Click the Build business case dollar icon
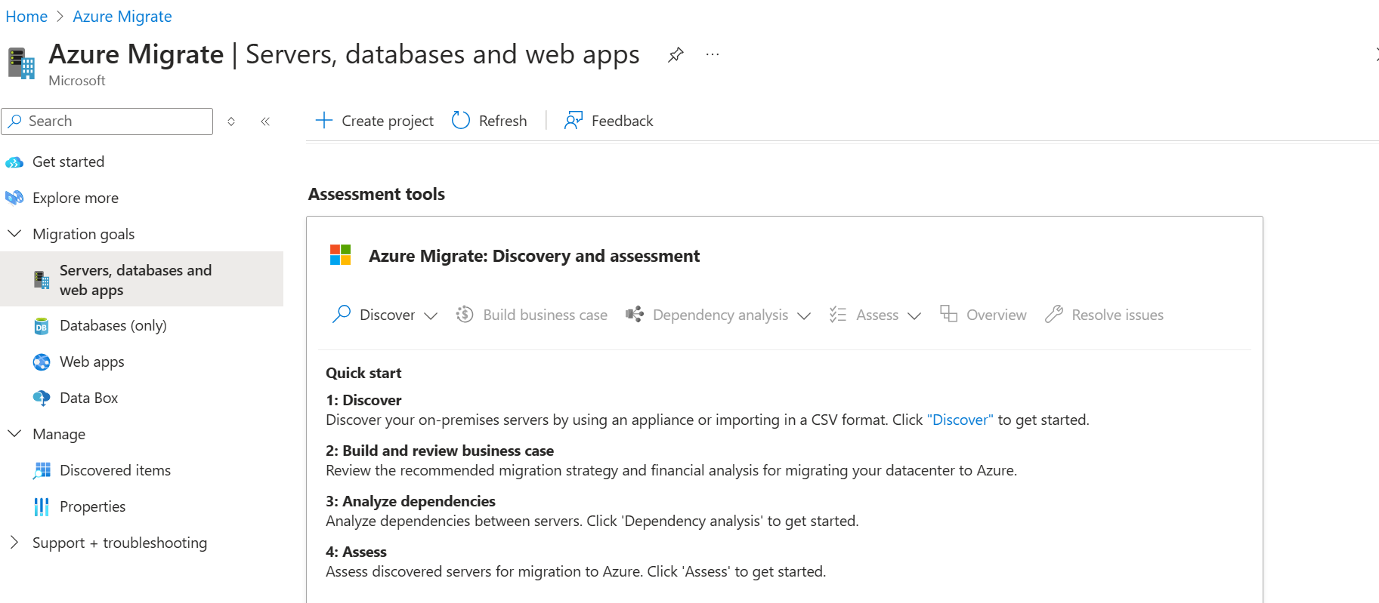The width and height of the screenshot is (1379, 603). 465,314
